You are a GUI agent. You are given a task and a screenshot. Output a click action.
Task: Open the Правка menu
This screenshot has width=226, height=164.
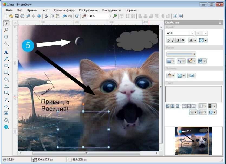pos(32,10)
